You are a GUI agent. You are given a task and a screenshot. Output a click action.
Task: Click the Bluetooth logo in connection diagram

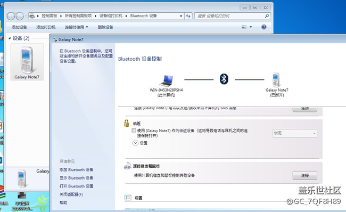click(x=224, y=79)
